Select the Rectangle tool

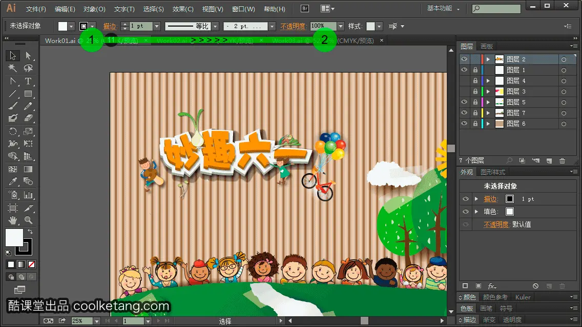28,94
